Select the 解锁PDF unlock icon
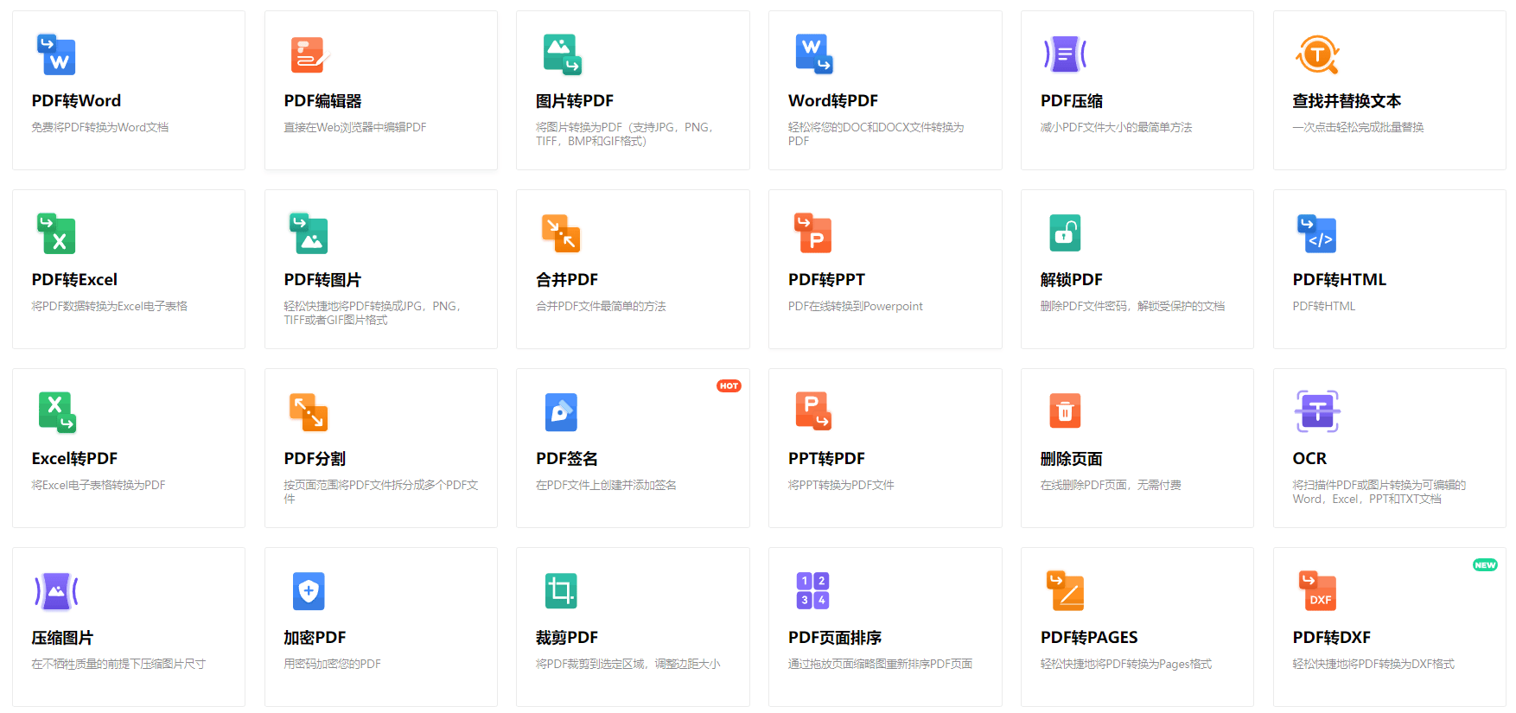 [1065, 234]
